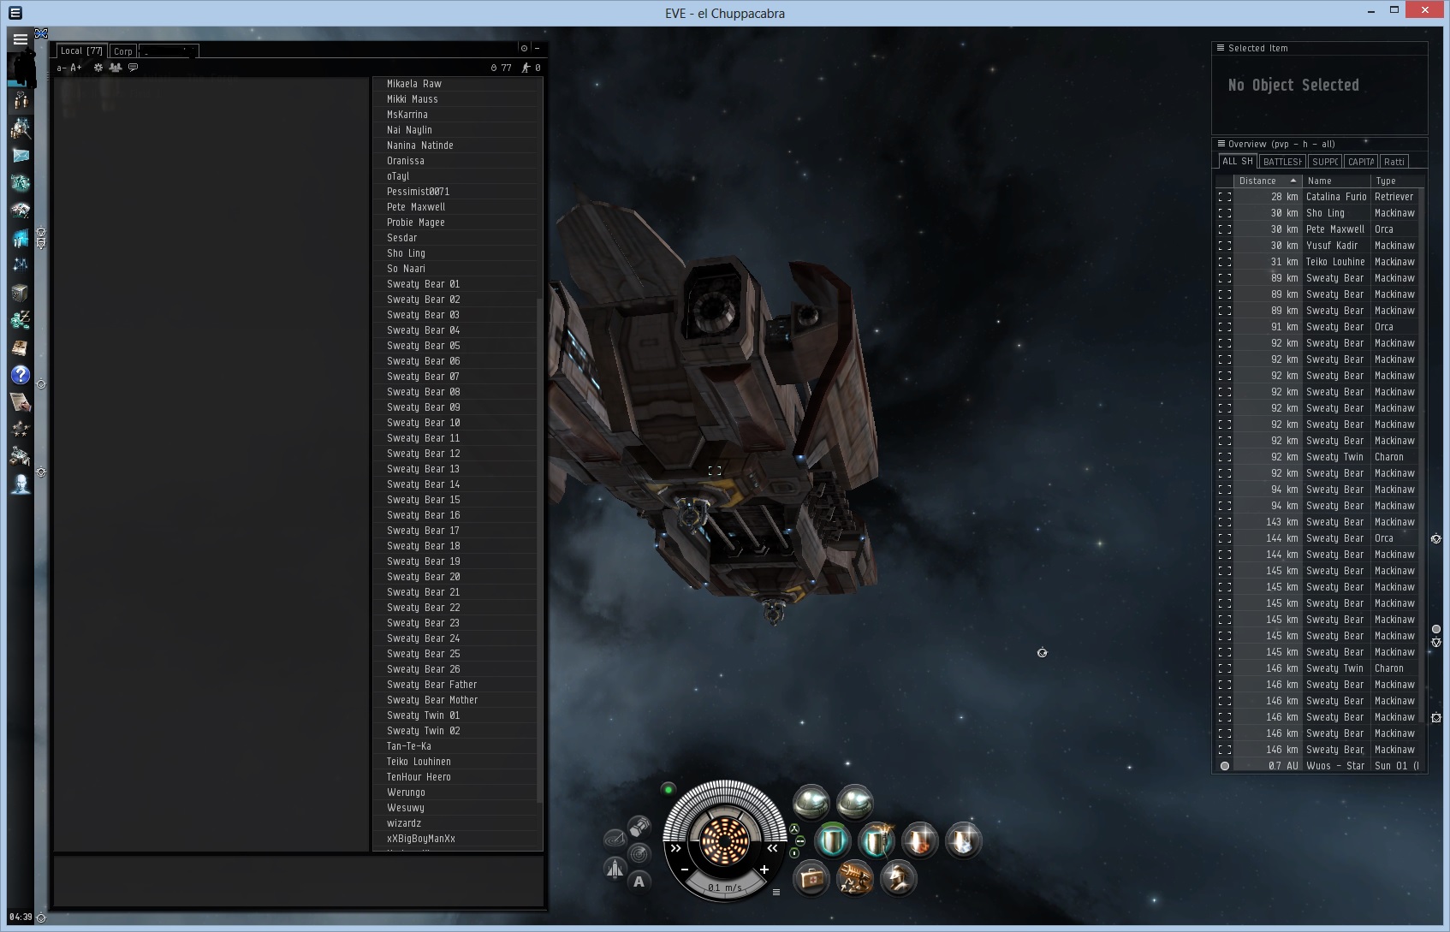Toggle the overloaded high slot rack button
The image size is (1450, 932).
point(795,828)
